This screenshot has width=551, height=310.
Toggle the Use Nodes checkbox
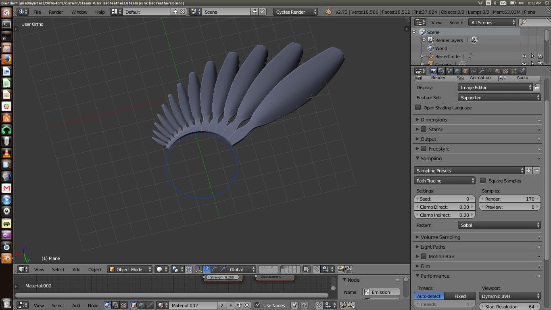click(x=258, y=306)
